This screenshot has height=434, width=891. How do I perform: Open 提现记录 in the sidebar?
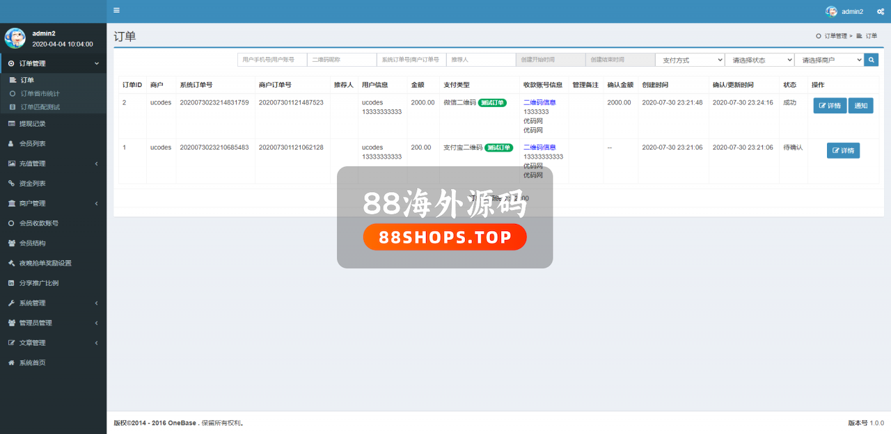pos(32,124)
